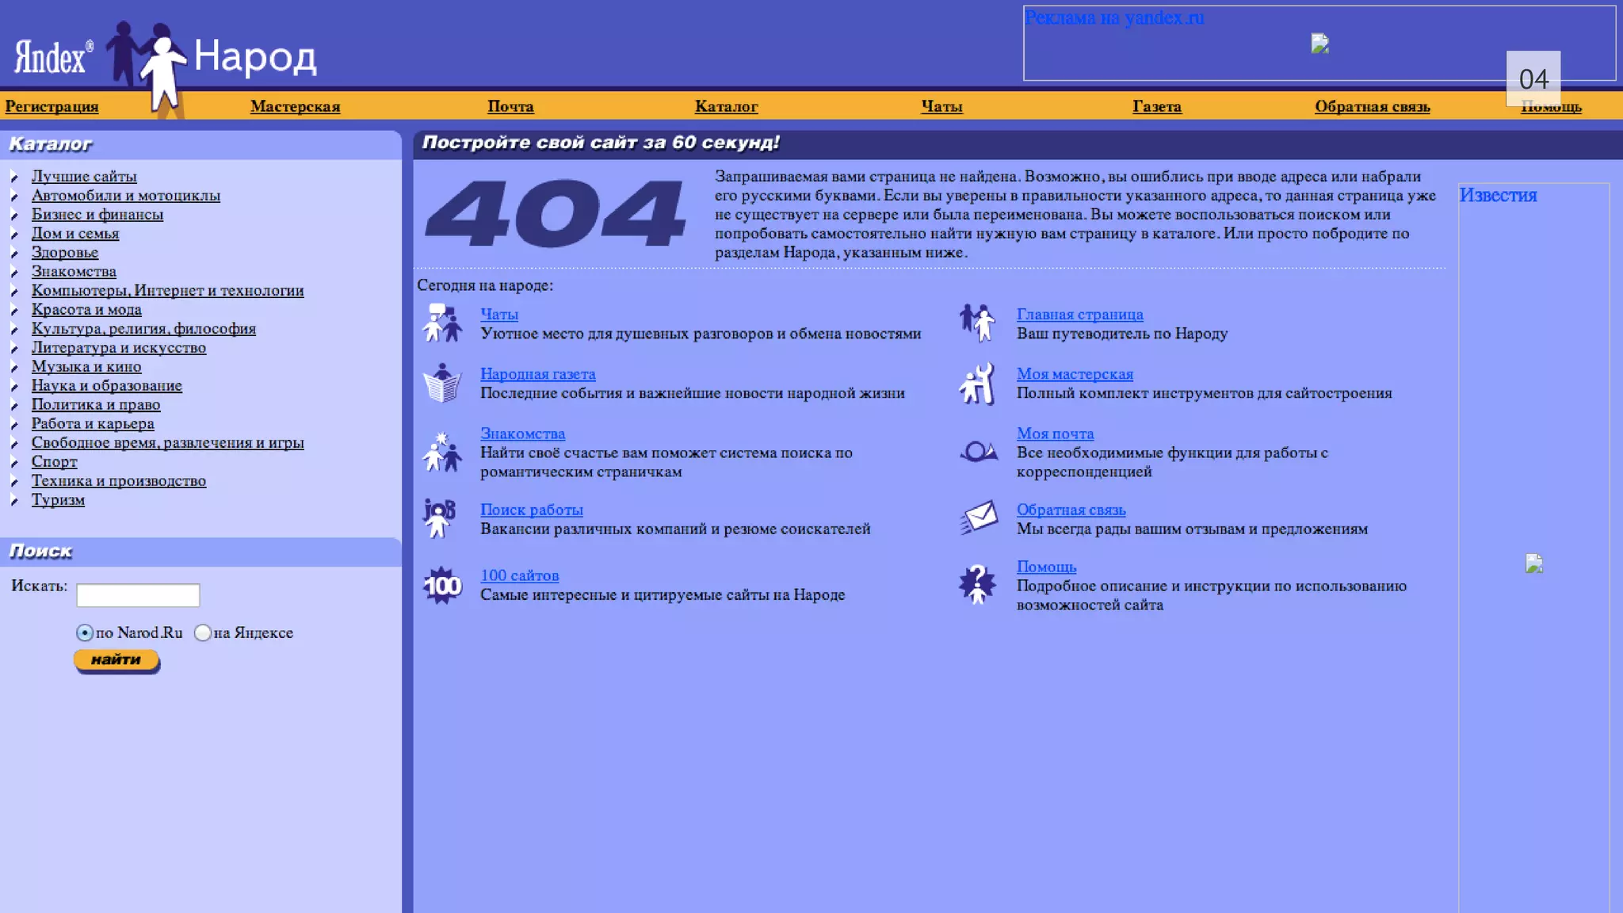Screen dimensions: 1623x913
Task: Click the question mark help icon
Action: pos(977,586)
